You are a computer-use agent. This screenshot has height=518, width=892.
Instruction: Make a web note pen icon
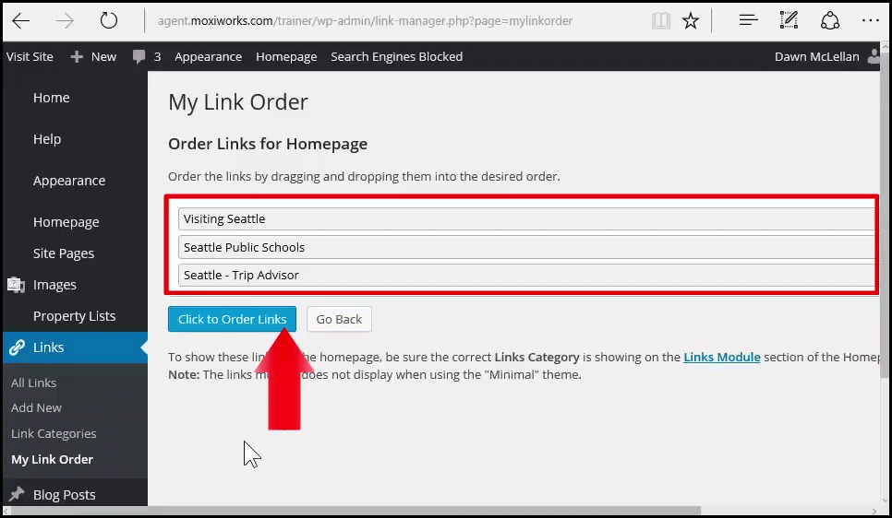click(789, 20)
